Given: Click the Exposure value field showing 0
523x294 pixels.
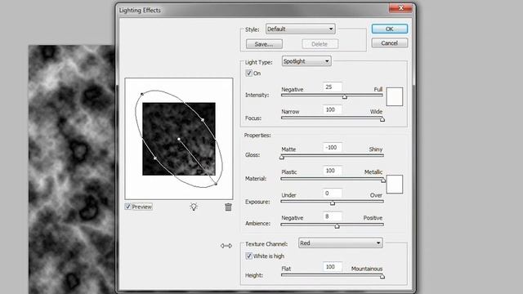Looking at the screenshot, I should coord(333,194).
